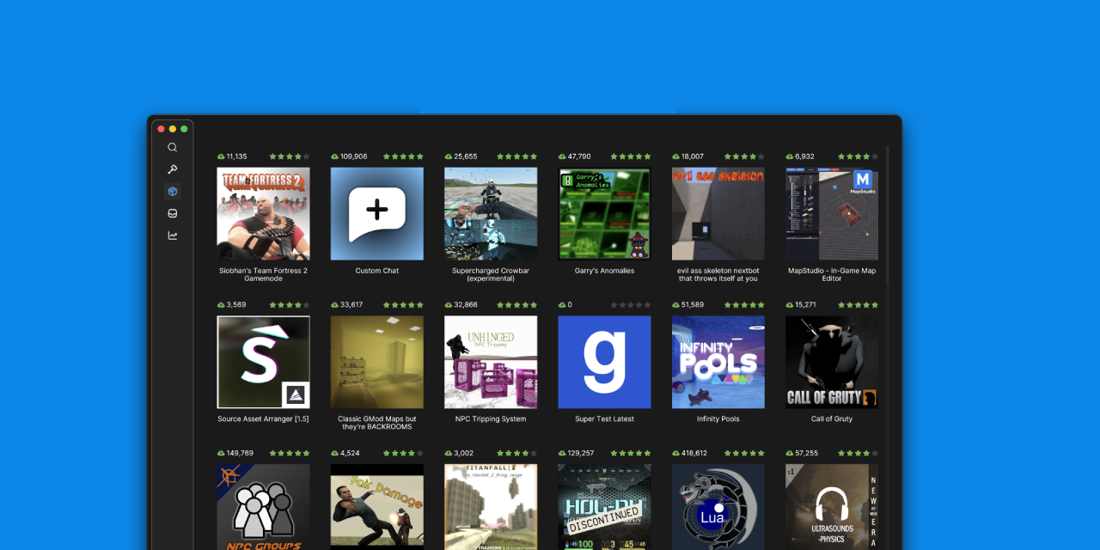Select the Source Asset Arranger [1.5] thumbnail
Viewport: 1100px width, 550px height.
point(264,362)
